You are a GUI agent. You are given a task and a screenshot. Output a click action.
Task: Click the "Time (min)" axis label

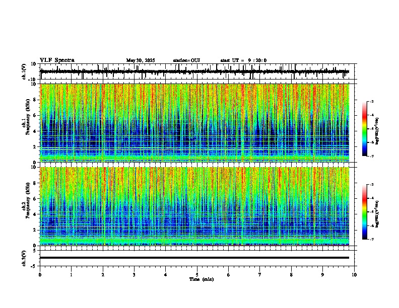pos(202,279)
